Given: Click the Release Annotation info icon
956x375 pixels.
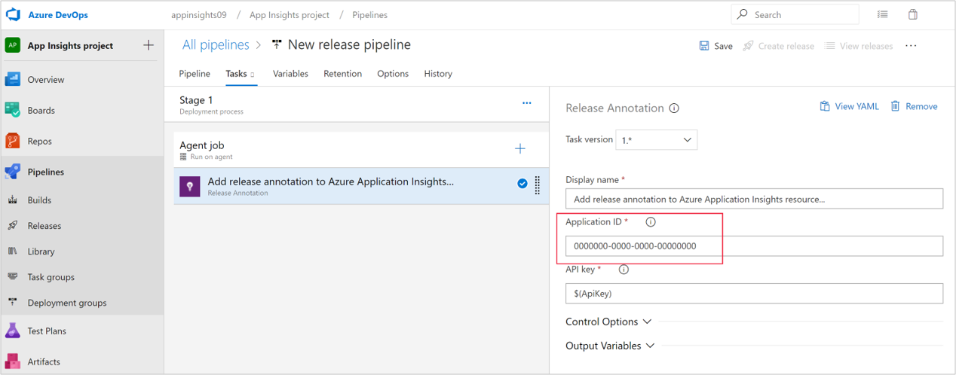Looking at the screenshot, I should [674, 108].
